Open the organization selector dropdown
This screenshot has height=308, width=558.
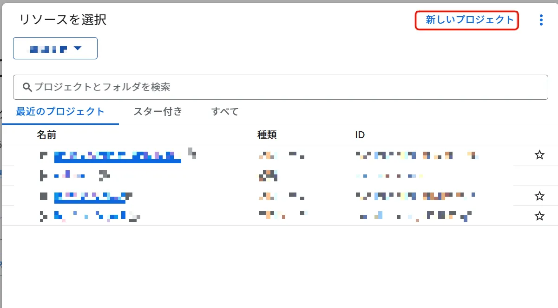(55, 48)
